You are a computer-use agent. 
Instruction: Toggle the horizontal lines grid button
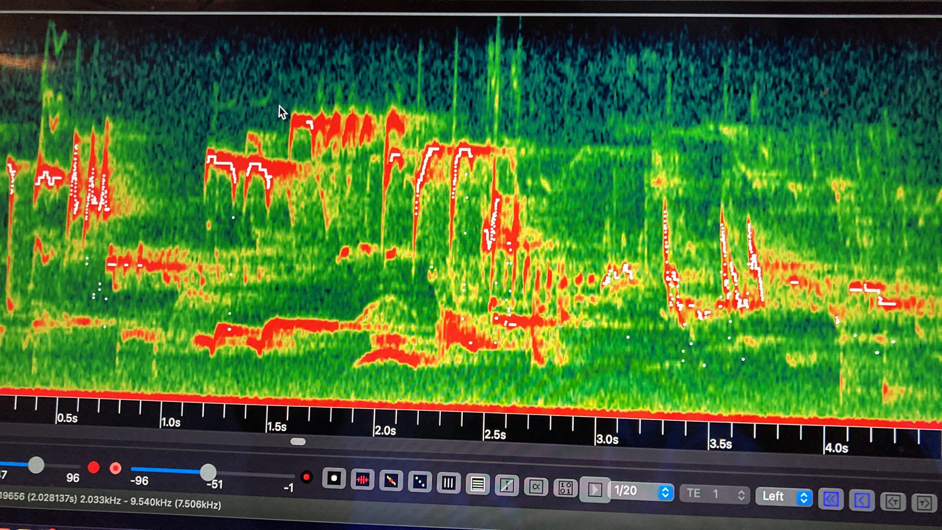(477, 484)
